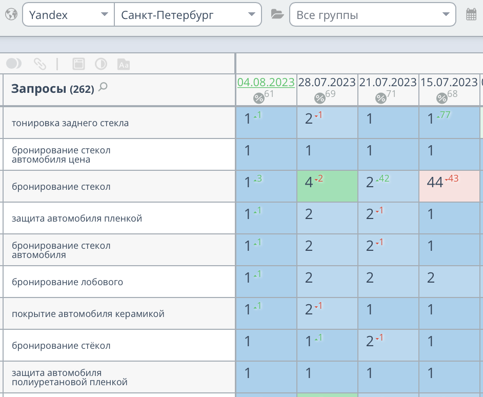Expand the Все группы dropdown
This screenshot has width=483, height=397.
[x=372, y=14]
